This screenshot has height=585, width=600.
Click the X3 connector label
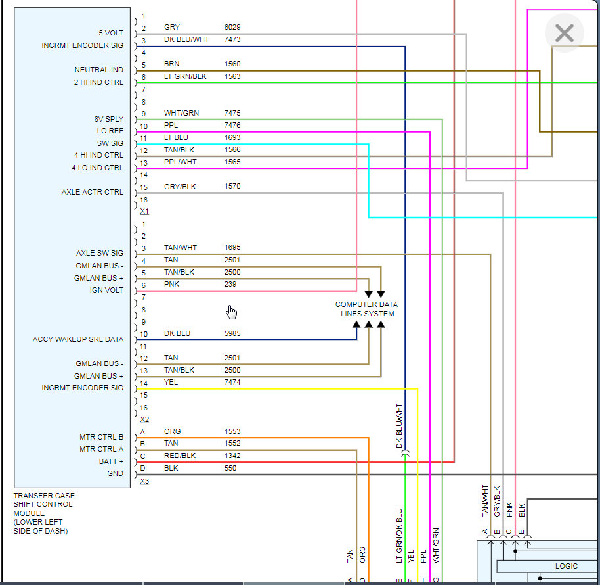pos(144,481)
